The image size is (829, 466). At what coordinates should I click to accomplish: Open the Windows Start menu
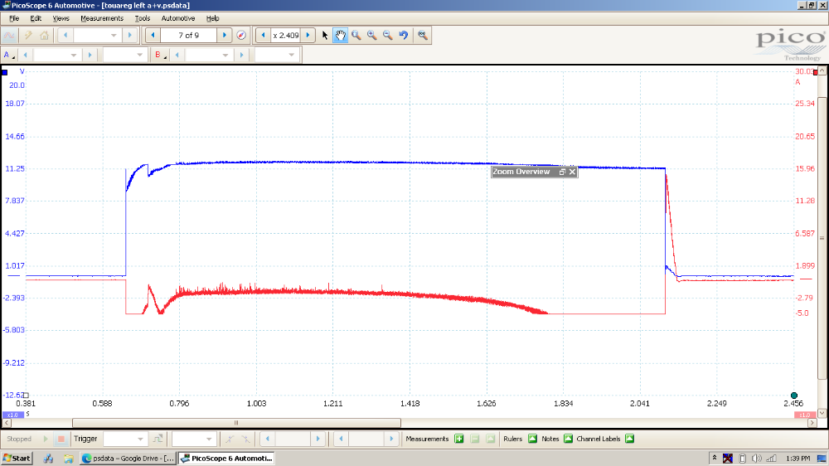[17, 458]
